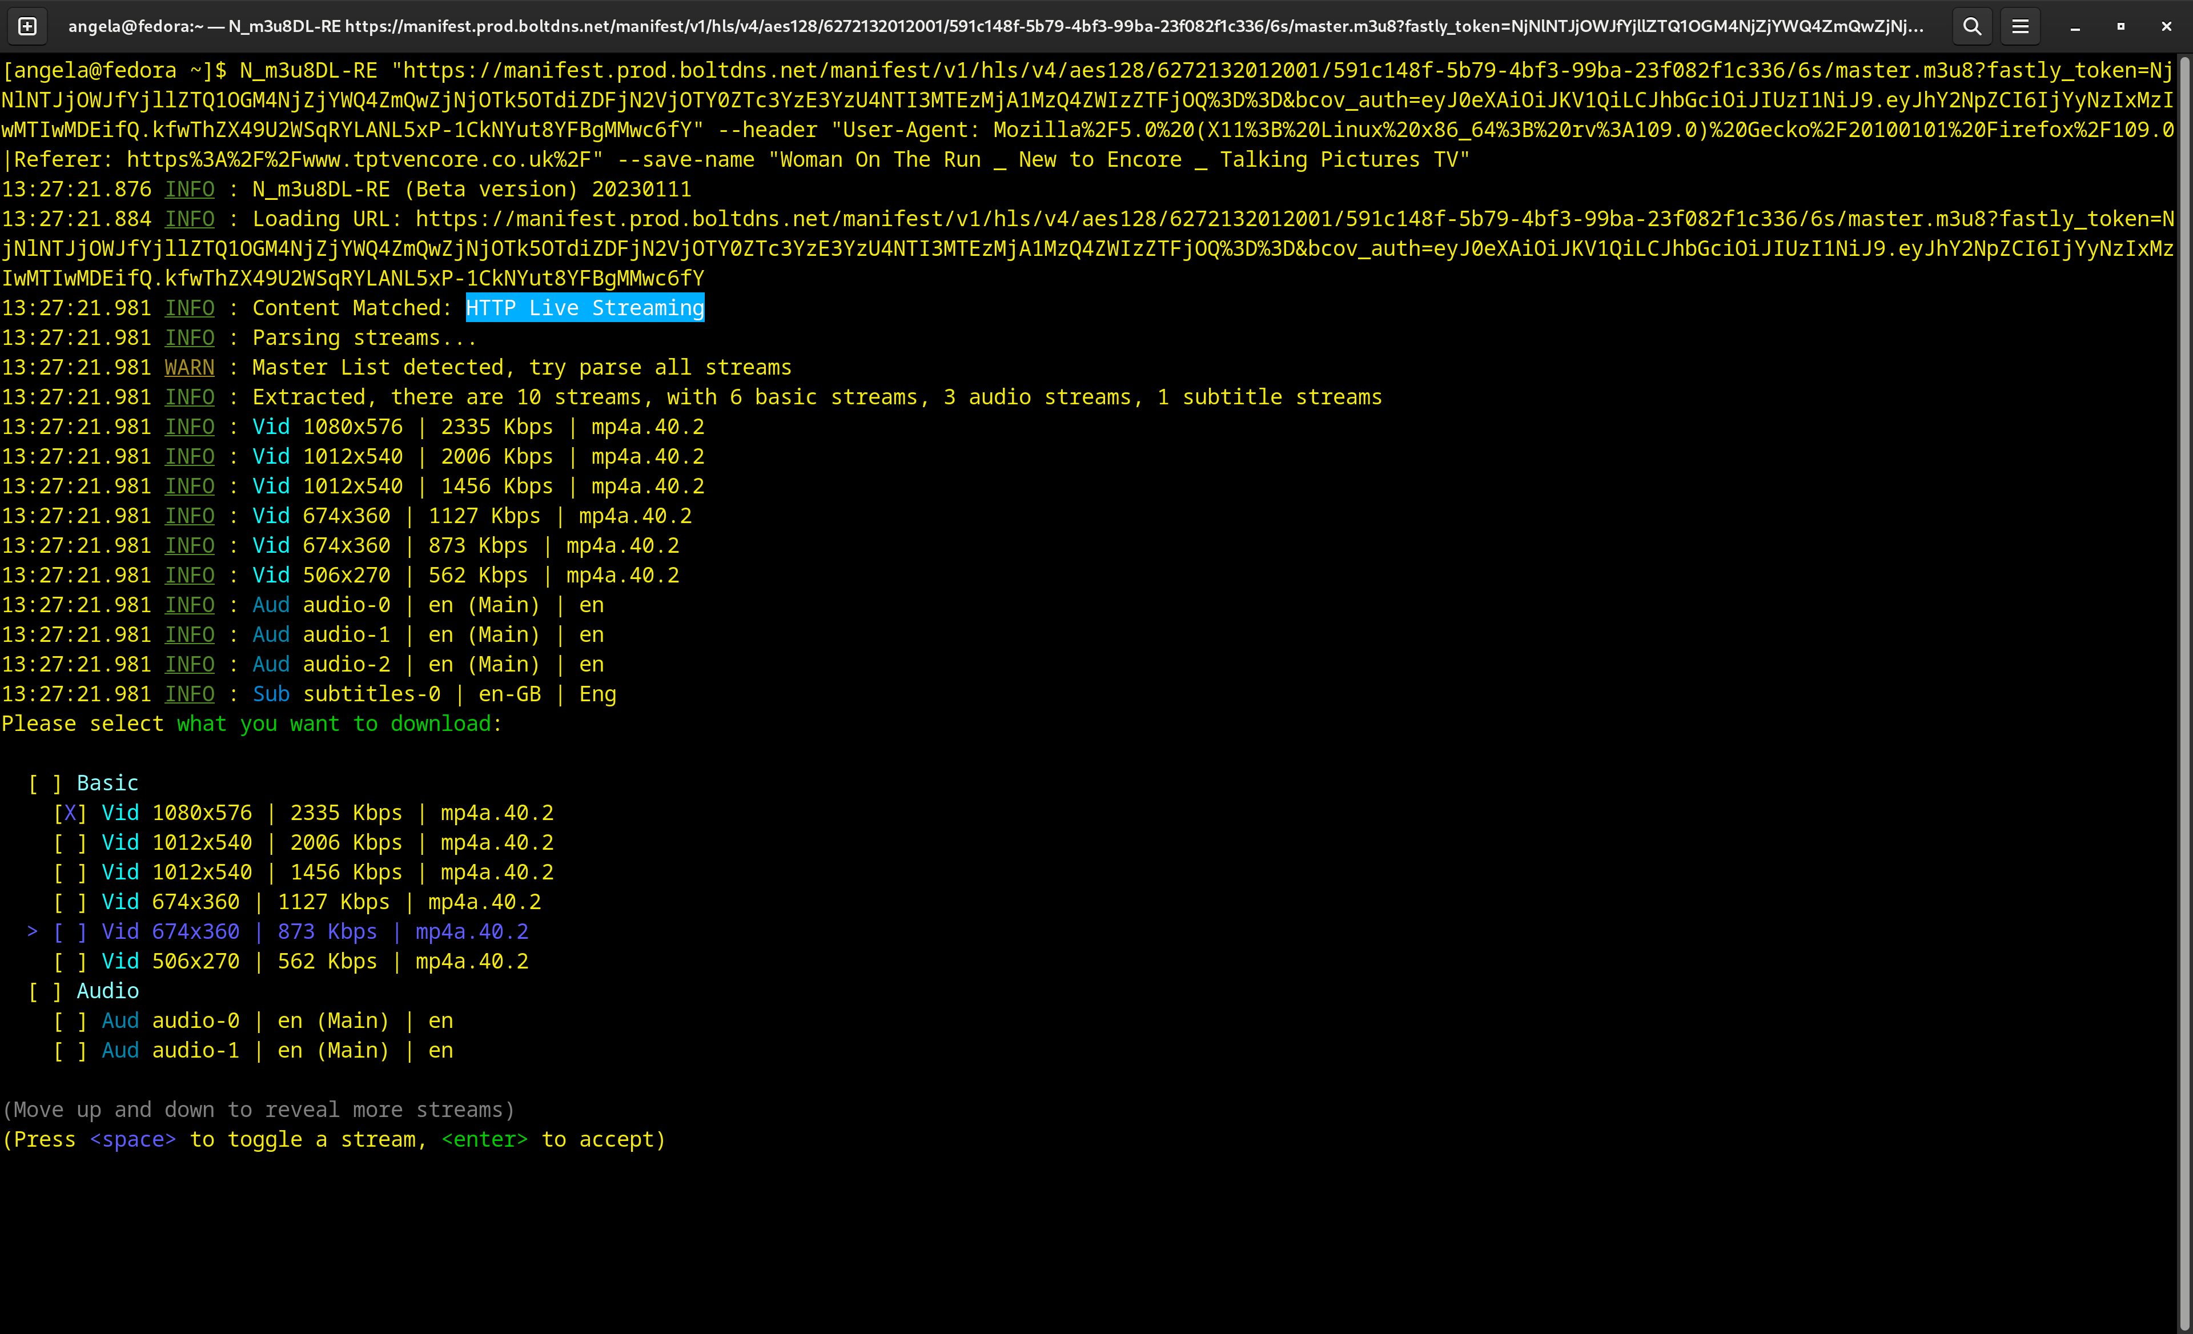The image size is (2193, 1334).
Task: Click the highlighted HTTP Live Streaming text
Action: [585, 308]
